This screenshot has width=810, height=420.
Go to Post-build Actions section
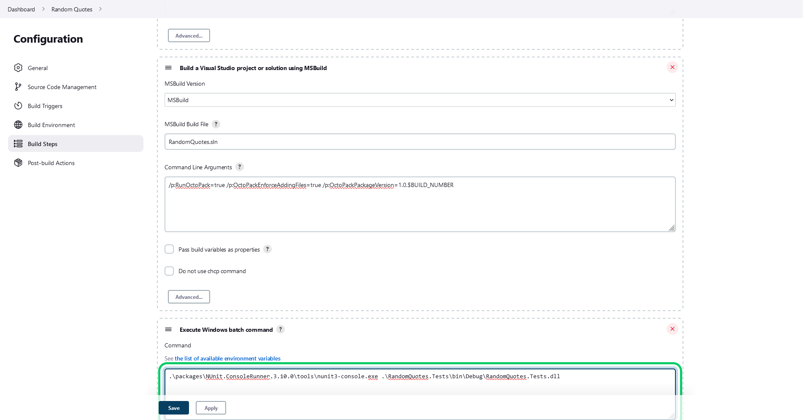(x=76, y=163)
